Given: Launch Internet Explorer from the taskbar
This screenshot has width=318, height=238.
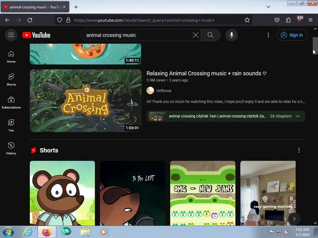Looking at the screenshot, I should point(28,232).
